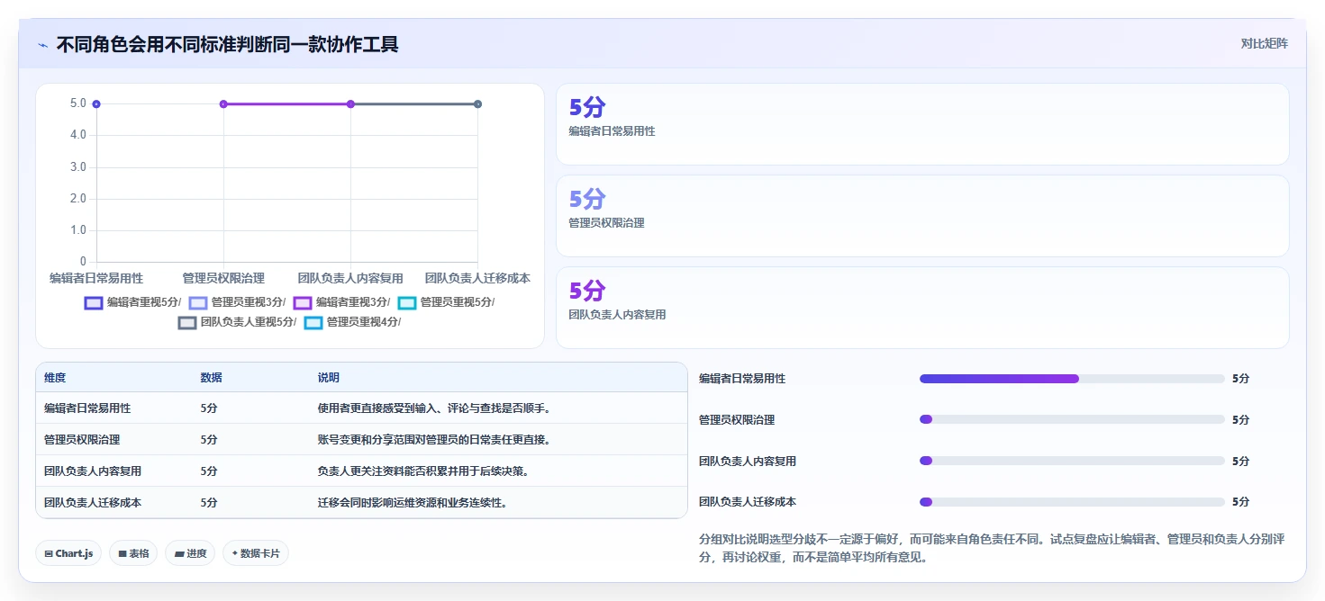Click the 5分 value after 团队负责人内容复用 progress bar
This screenshot has width=1325, height=601.
[x=1241, y=461]
